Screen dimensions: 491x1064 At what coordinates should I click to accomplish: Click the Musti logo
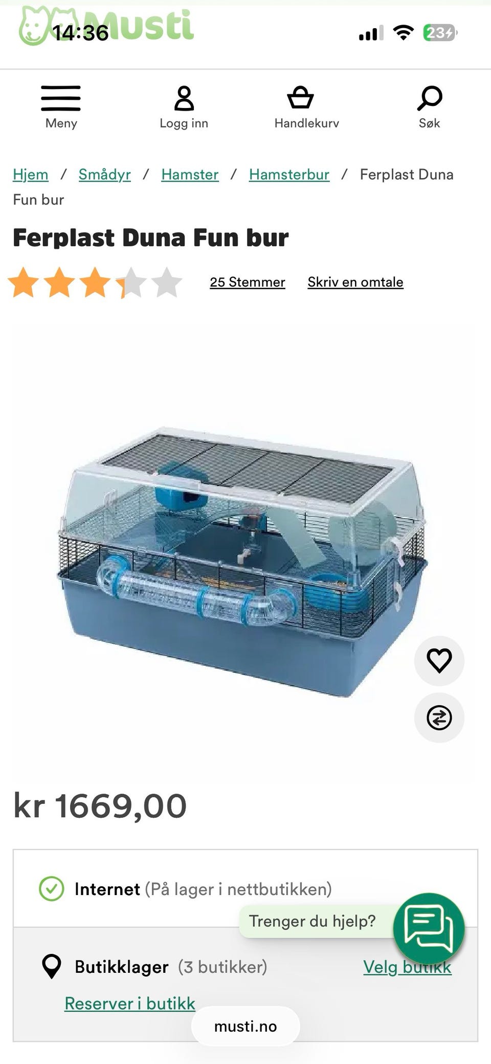tap(106, 27)
